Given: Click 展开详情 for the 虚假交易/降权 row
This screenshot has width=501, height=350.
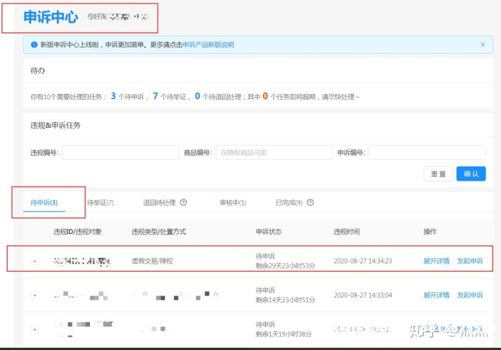Looking at the screenshot, I should click(436, 261).
